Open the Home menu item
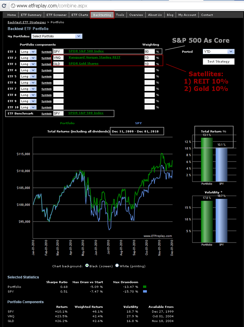This screenshot has width=244, height=327. (11, 15)
